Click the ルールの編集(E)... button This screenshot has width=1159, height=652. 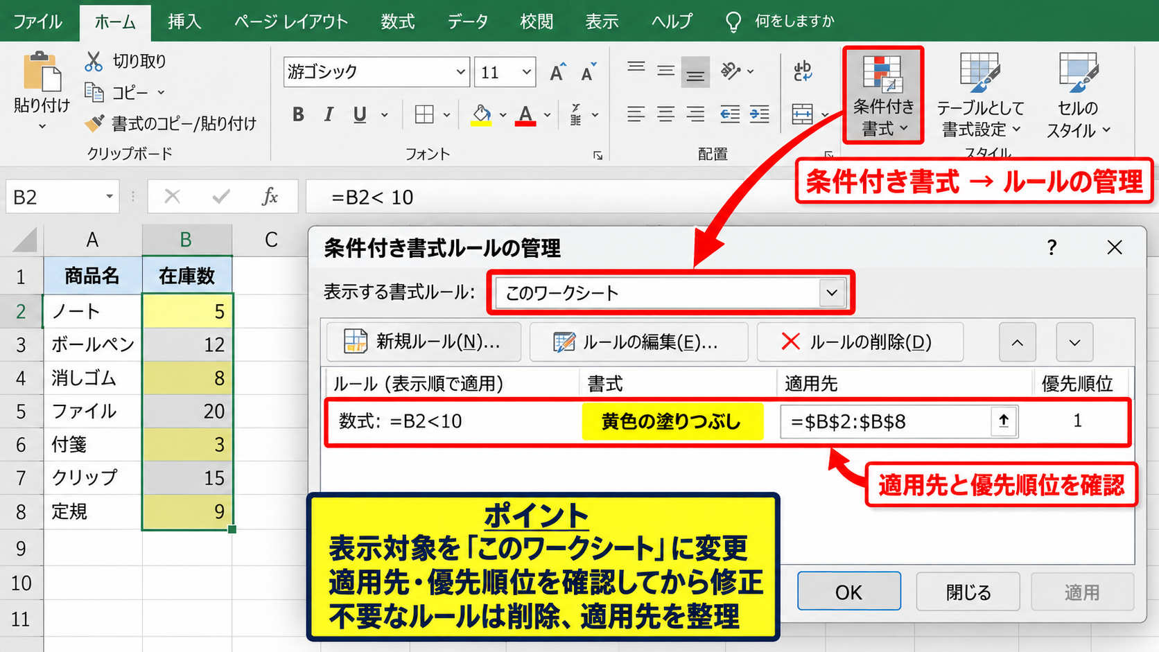coord(638,342)
